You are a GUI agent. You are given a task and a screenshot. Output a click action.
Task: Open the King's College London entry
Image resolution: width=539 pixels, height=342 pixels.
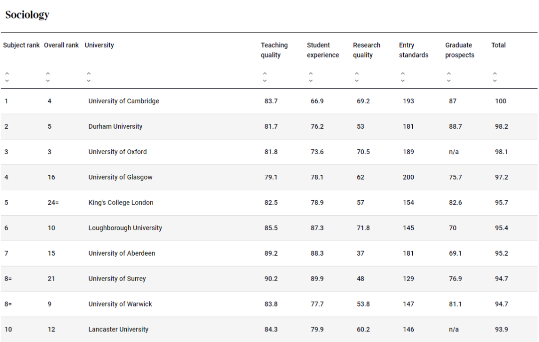[x=121, y=203]
